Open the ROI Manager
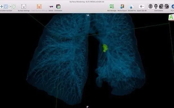 tap(112, 6)
